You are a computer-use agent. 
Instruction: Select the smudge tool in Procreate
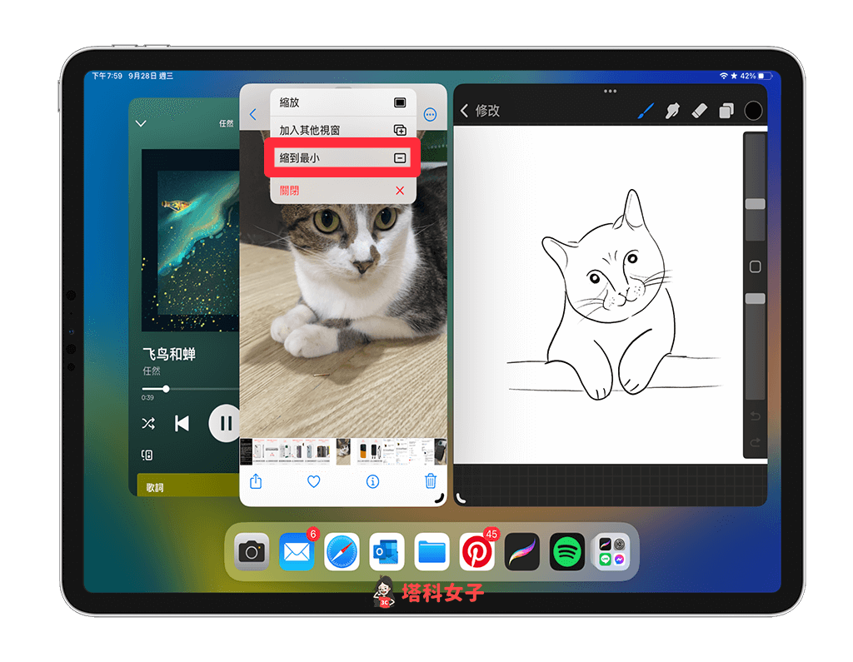click(x=672, y=111)
